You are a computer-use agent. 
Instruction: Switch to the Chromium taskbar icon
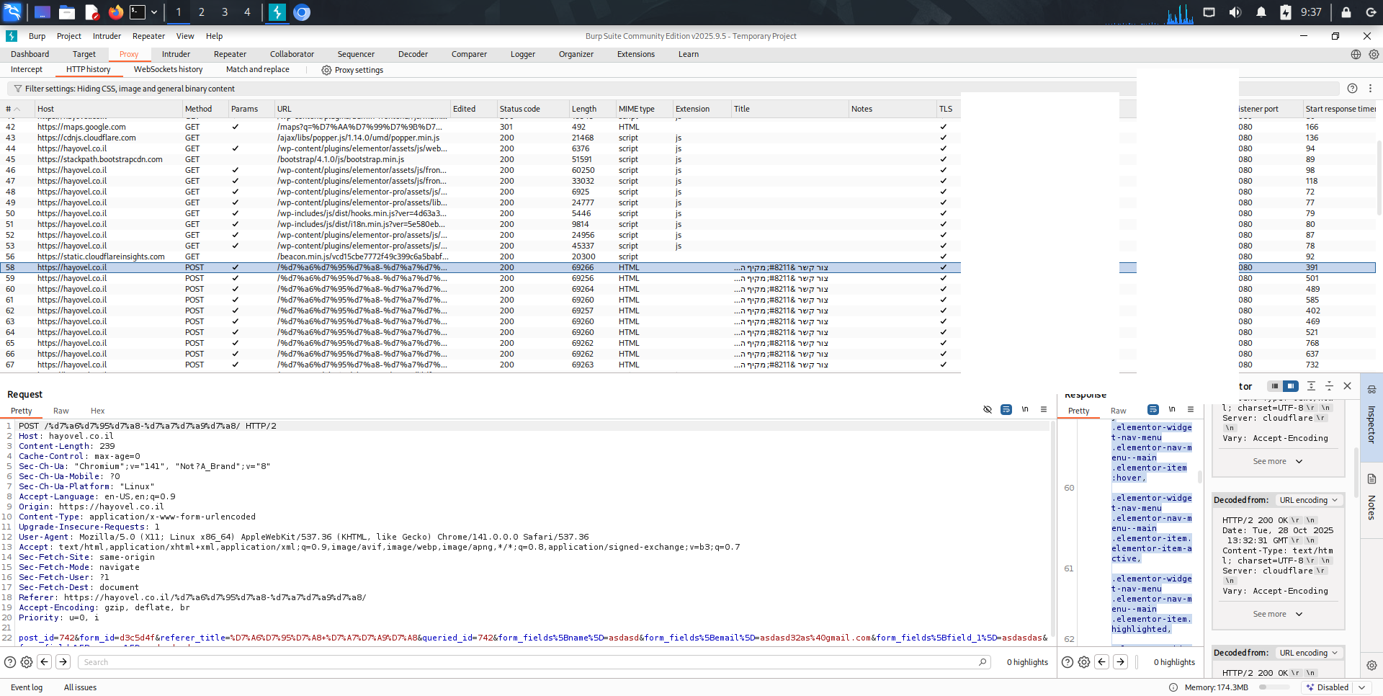pos(302,12)
